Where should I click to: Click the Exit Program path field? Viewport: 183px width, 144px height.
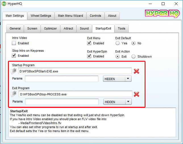tap(75, 94)
